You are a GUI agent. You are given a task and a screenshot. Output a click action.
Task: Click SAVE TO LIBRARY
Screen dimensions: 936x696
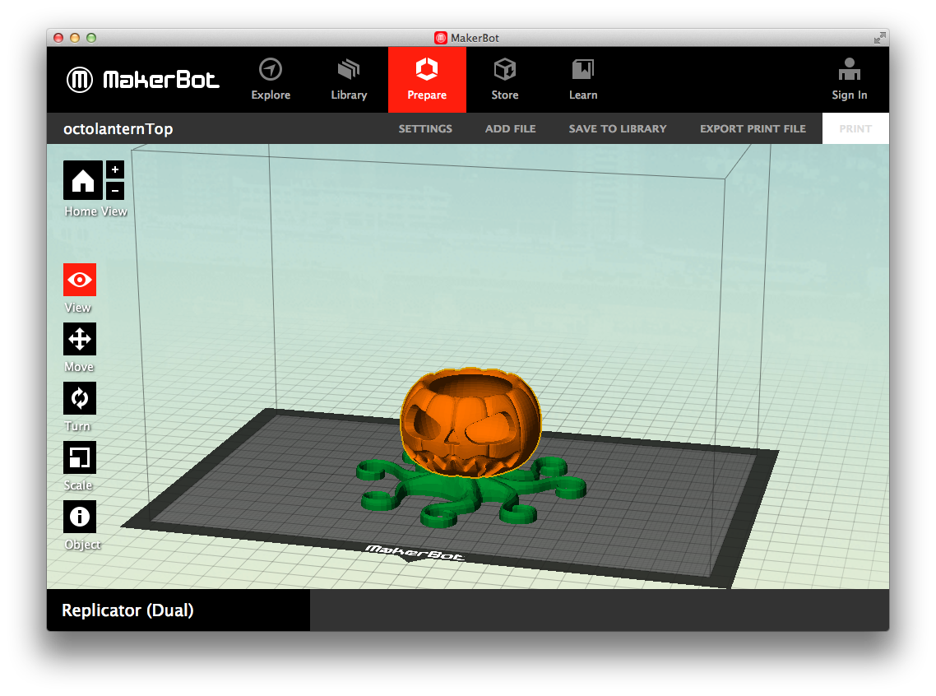click(617, 129)
